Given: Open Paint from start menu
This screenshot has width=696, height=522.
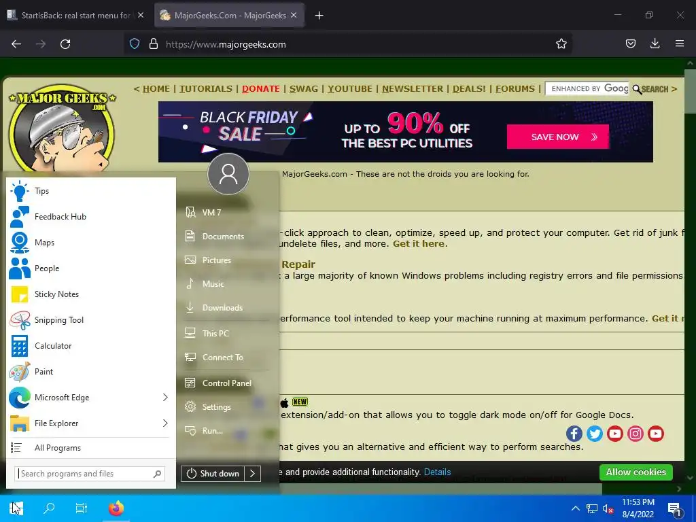Looking at the screenshot, I should pyautogui.click(x=90, y=372).
